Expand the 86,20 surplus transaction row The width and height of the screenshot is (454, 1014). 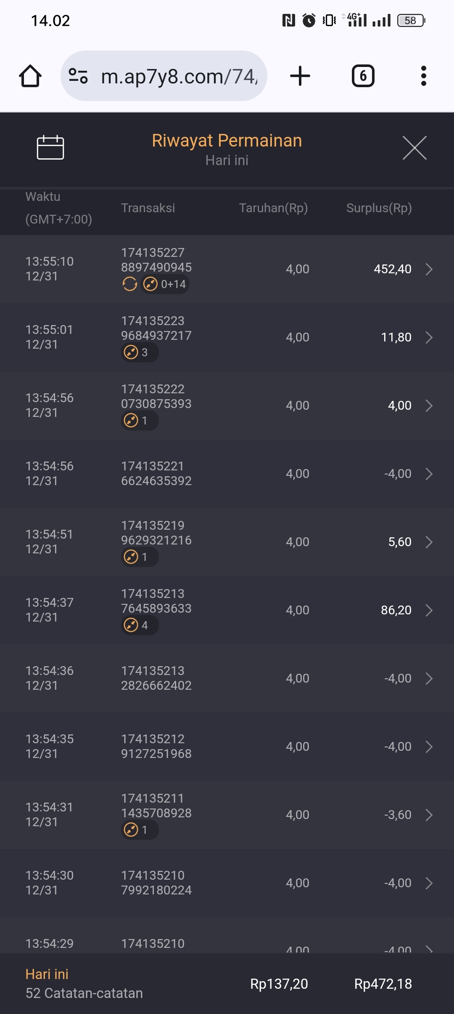click(x=429, y=610)
